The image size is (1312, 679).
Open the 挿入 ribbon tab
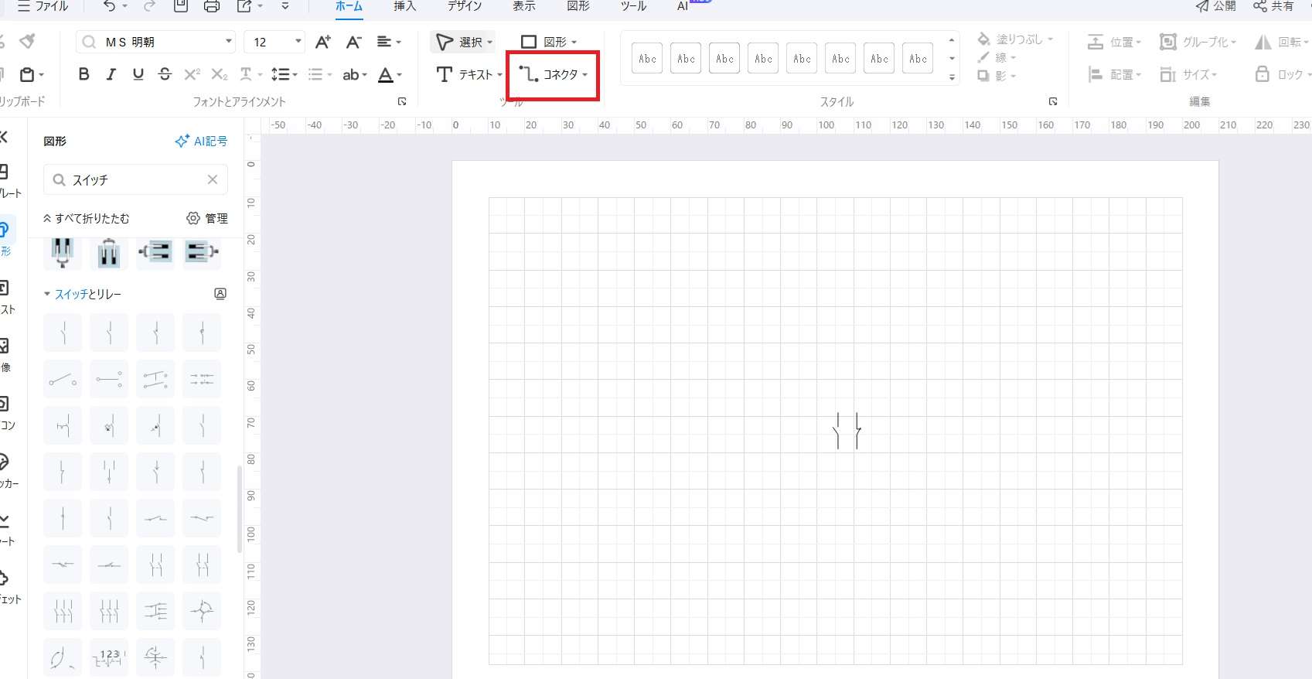(404, 6)
